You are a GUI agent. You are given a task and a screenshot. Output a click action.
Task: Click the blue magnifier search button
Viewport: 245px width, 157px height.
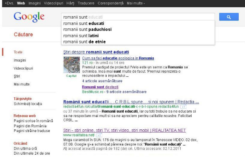point(229,17)
